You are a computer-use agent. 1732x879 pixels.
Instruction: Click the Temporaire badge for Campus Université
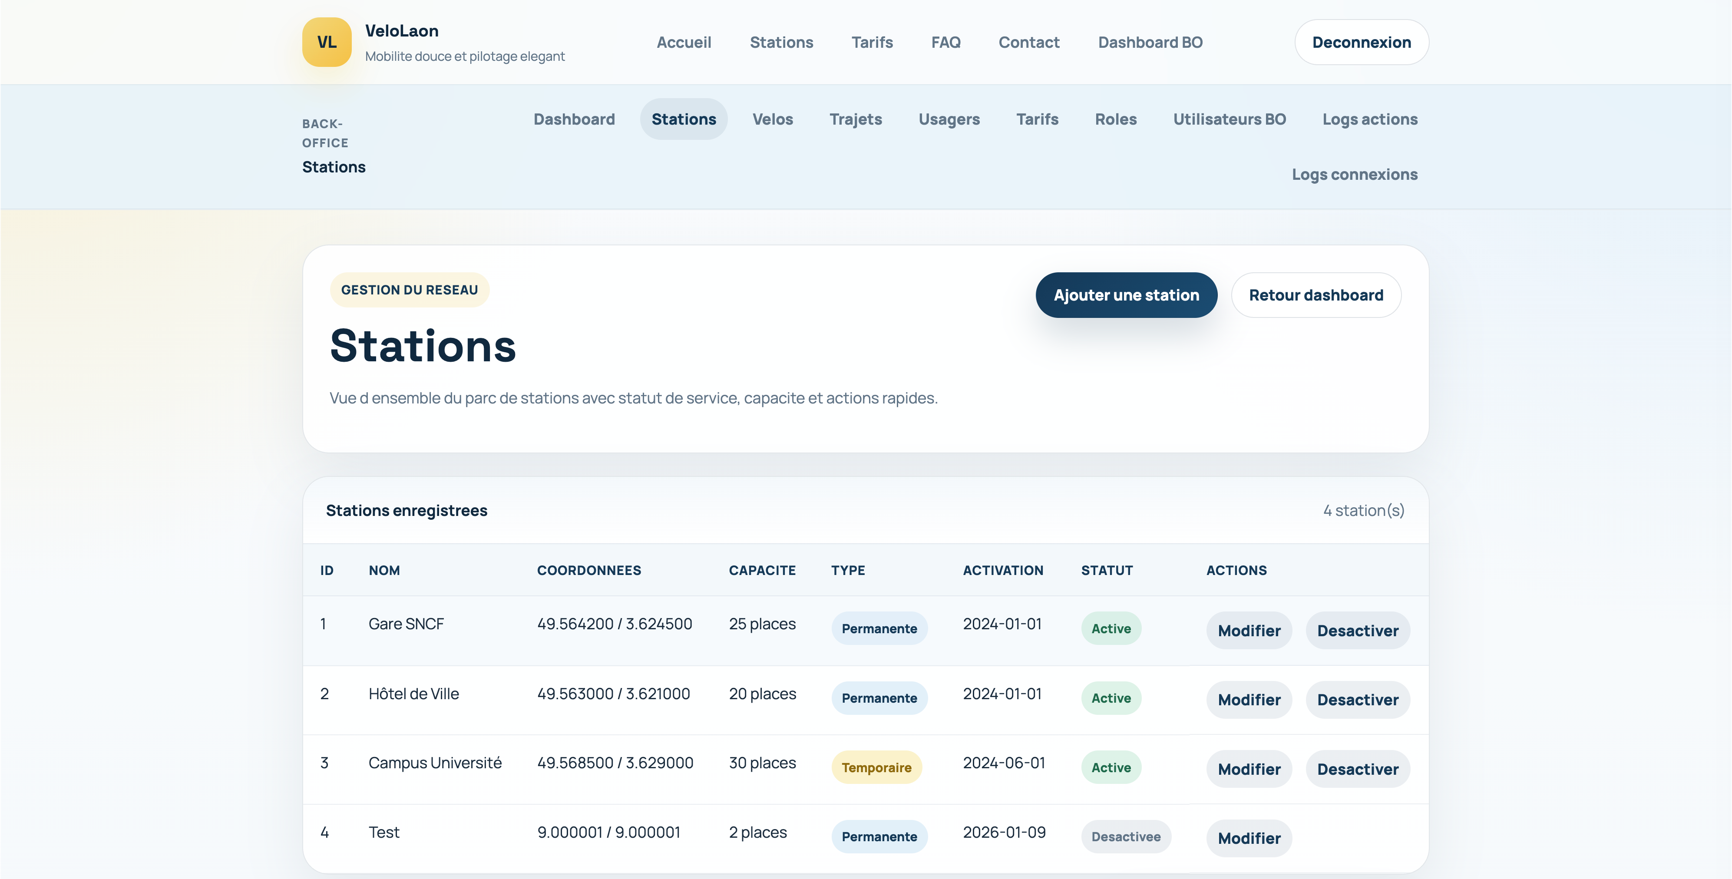click(x=877, y=767)
